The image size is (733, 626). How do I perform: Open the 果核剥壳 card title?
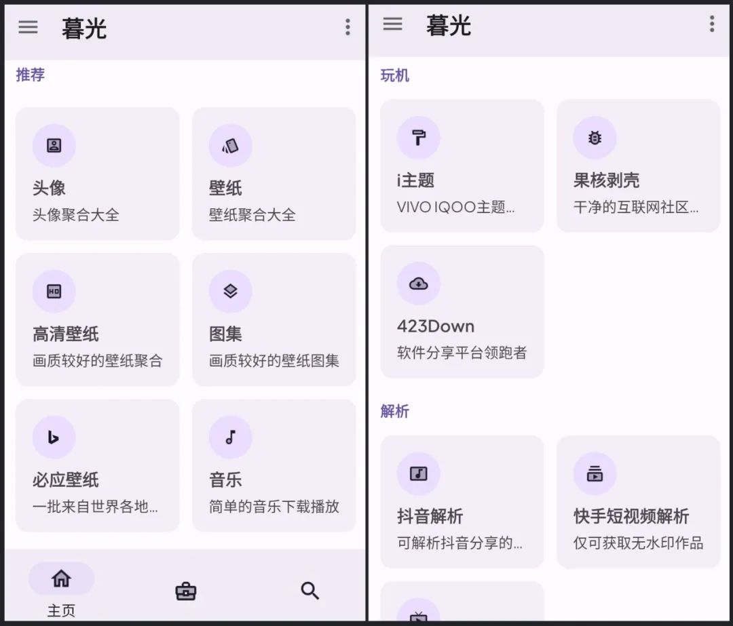606,180
